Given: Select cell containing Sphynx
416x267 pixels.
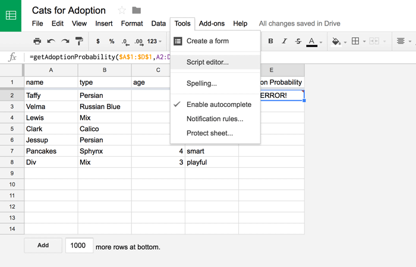Looking at the screenshot, I should coord(105,151).
